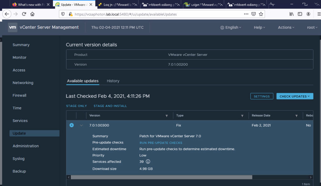Click the vm logo in the header
This screenshot has height=186, width=321.
click(13, 27)
